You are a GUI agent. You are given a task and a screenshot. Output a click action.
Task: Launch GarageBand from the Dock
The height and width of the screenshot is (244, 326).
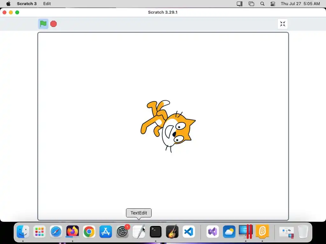[x=172, y=232]
